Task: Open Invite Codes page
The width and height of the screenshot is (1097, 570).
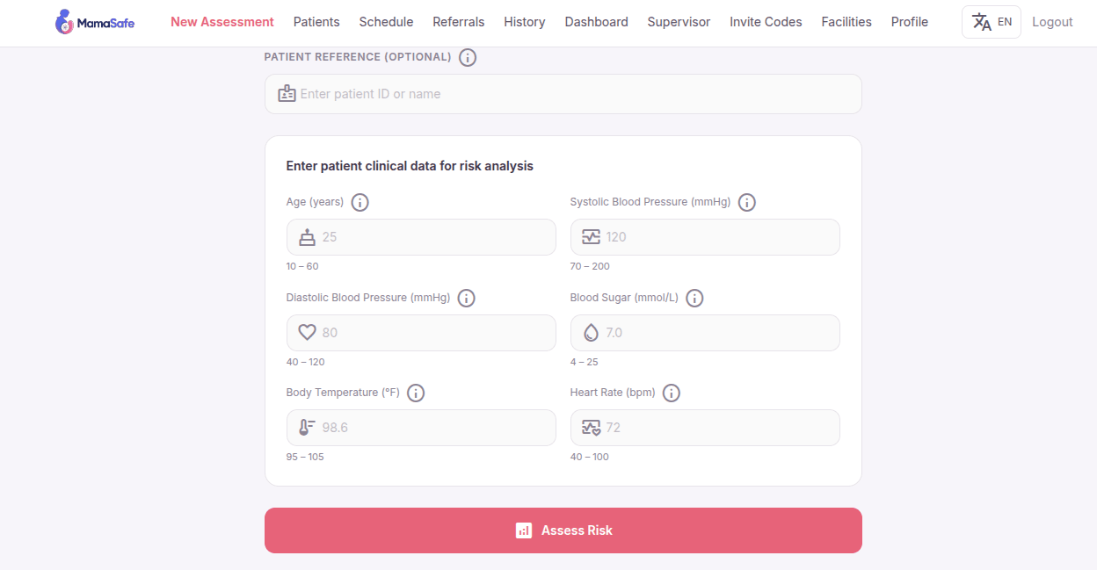Action: tap(766, 22)
